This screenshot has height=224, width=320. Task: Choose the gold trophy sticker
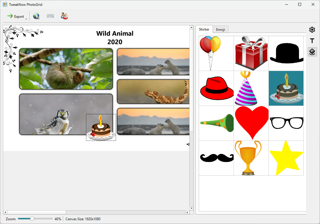pos(251,158)
